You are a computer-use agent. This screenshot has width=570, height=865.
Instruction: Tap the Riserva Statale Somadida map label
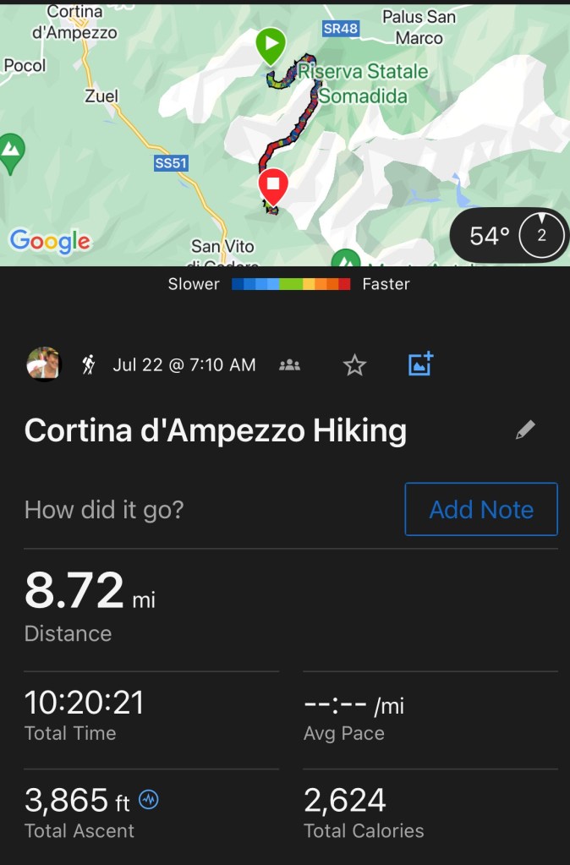point(364,84)
